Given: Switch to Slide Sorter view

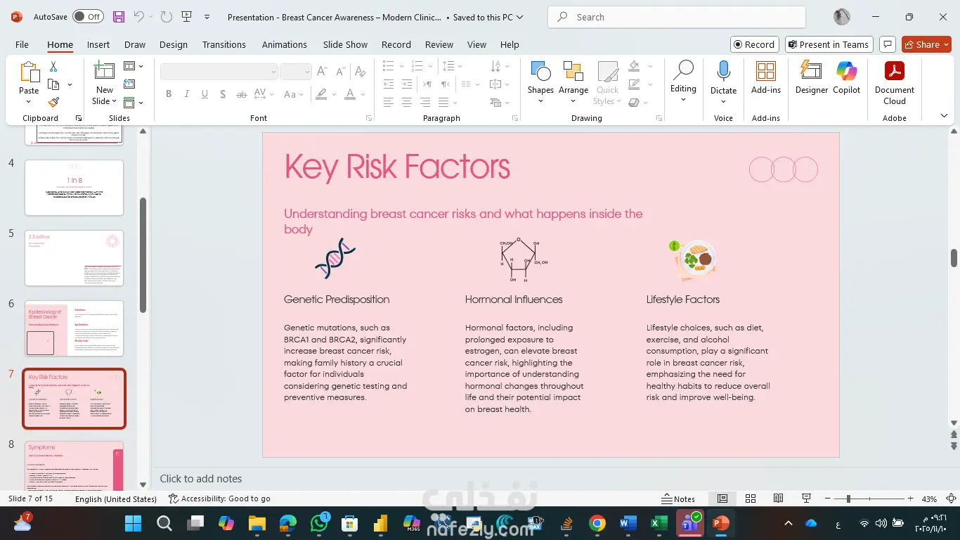Looking at the screenshot, I should pyautogui.click(x=751, y=499).
